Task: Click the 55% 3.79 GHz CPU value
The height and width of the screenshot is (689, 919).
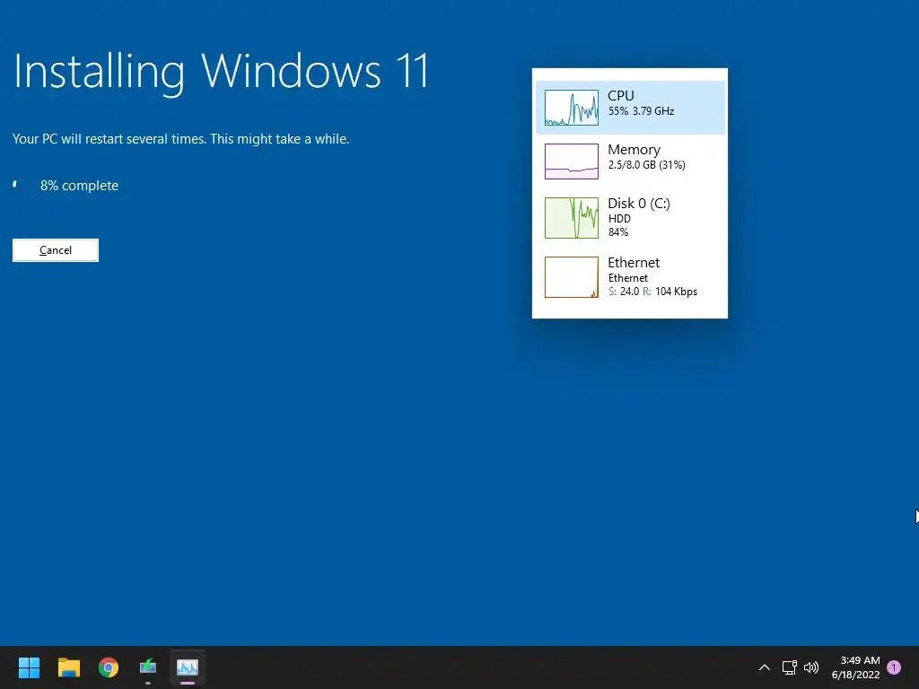Action: coord(641,111)
